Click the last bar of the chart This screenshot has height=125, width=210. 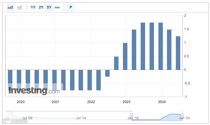(x=178, y=53)
